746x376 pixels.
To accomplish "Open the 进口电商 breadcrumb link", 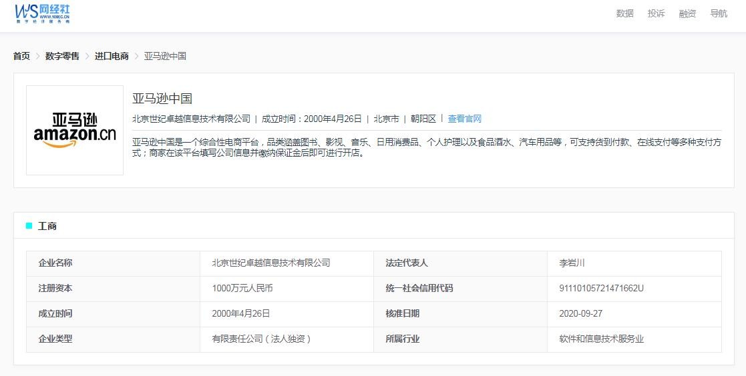I will (x=112, y=56).
